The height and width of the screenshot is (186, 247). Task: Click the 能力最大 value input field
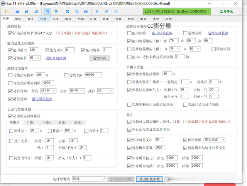pos(33,50)
